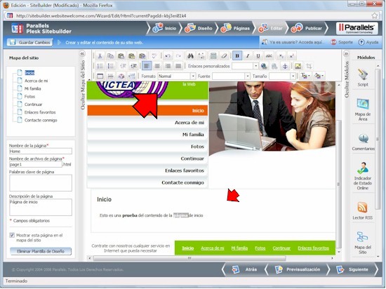Go to the Diseño wizard step
Image resolution: width=386 pixels, height=289 pixels.
click(199, 28)
